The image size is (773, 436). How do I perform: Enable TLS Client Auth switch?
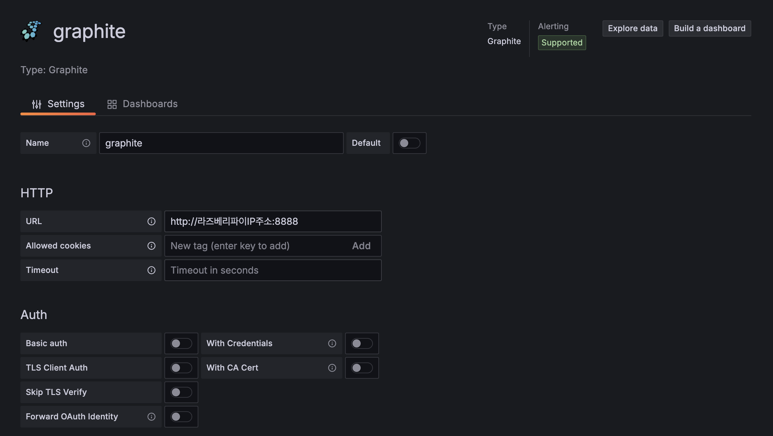tap(181, 368)
